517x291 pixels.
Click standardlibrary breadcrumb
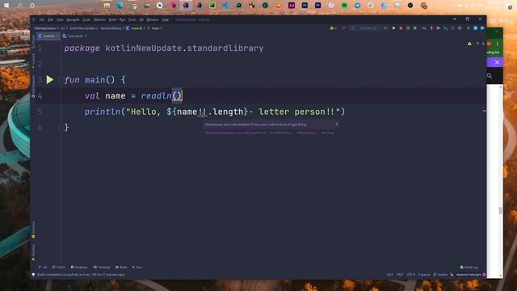[x=111, y=28]
